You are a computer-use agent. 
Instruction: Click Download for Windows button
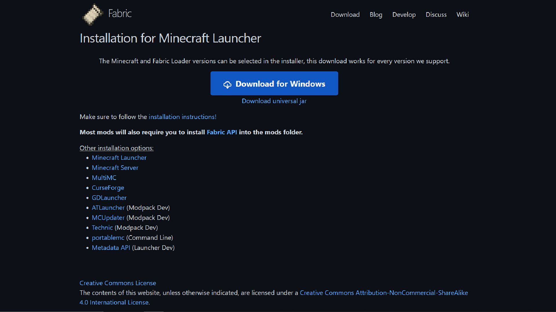pyautogui.click(x=274, y=83)
